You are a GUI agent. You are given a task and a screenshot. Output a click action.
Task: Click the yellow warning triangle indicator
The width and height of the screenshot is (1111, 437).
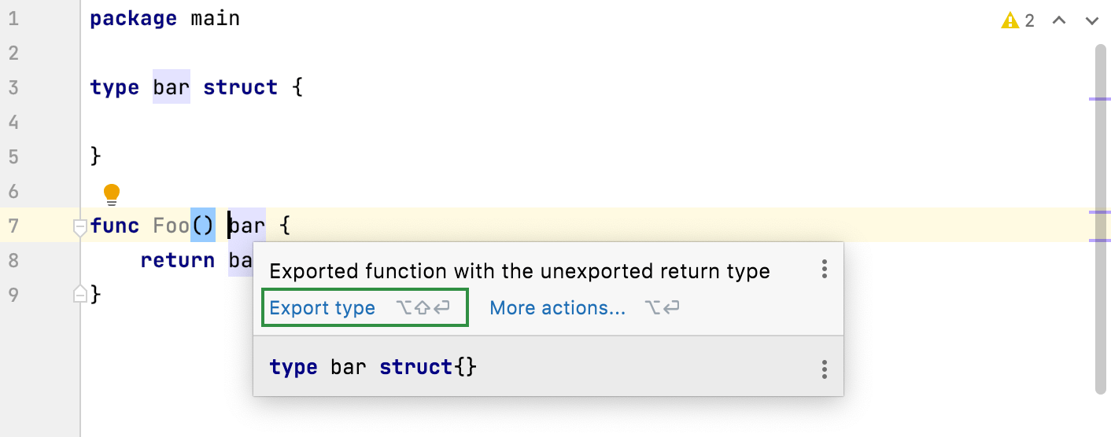point(1009,21)
